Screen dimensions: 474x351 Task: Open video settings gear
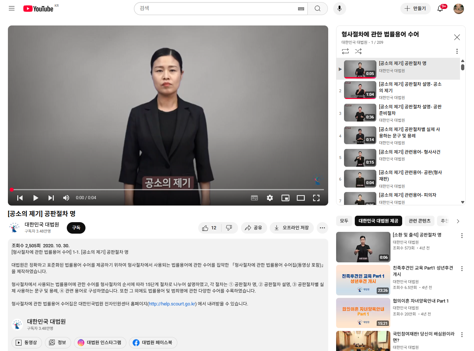point(270,198)
